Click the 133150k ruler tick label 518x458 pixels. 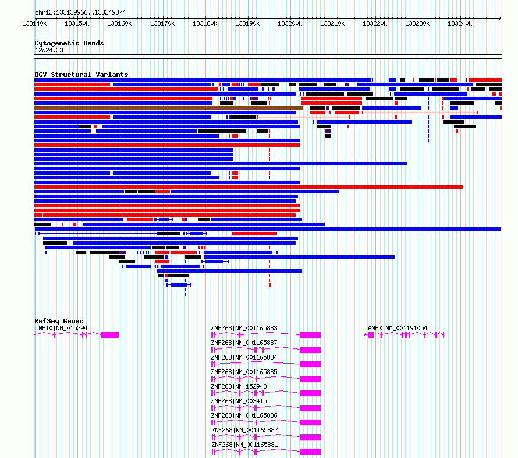[77, 23]
